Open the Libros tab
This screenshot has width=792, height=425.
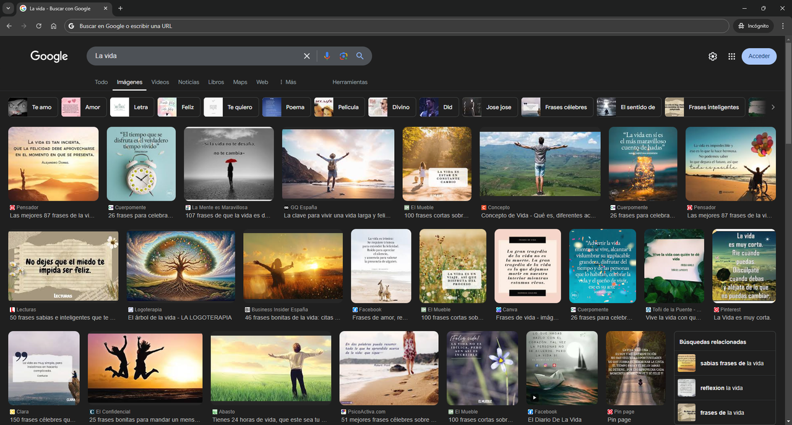click(x=216, y=82)
